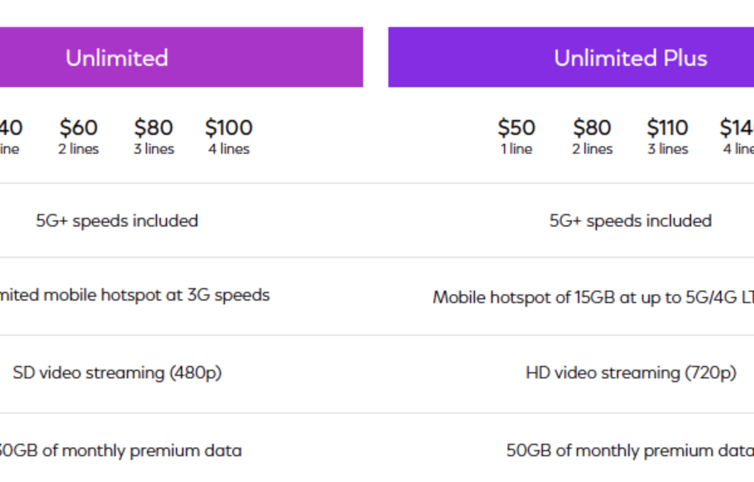Image resolution: width=754 pixels, height=482 pixels.
Task: Click the mobile hotspot at 3G speeds text
Action: [134, 295]
